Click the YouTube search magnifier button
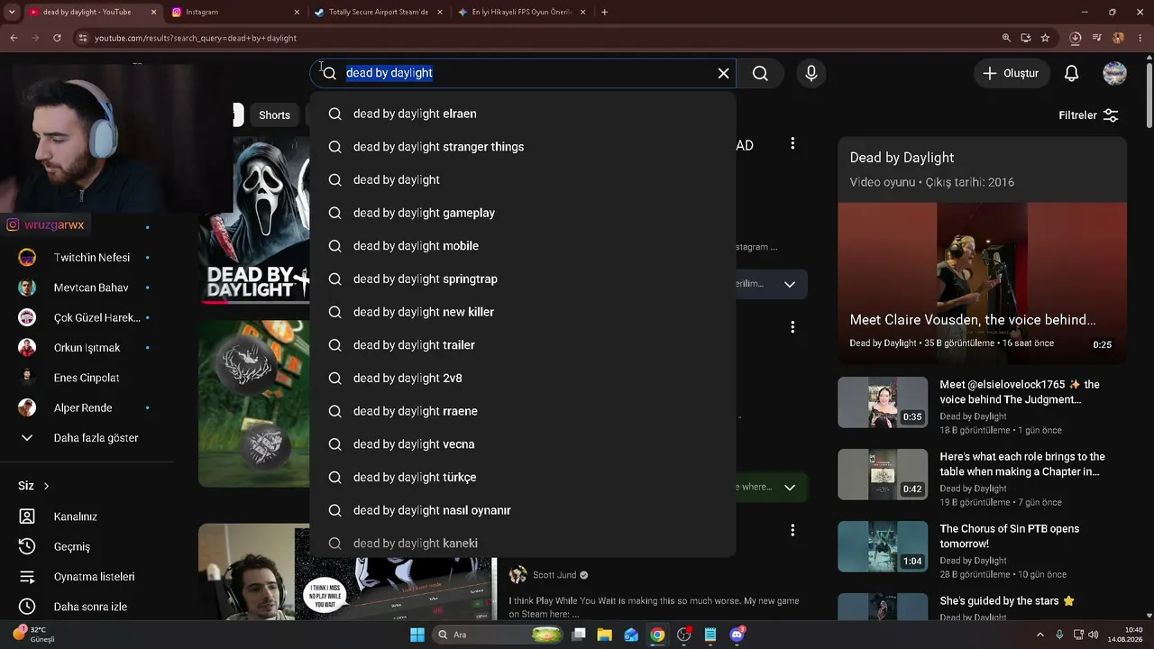The image size is (1154, 649). [x=760, y=73]
